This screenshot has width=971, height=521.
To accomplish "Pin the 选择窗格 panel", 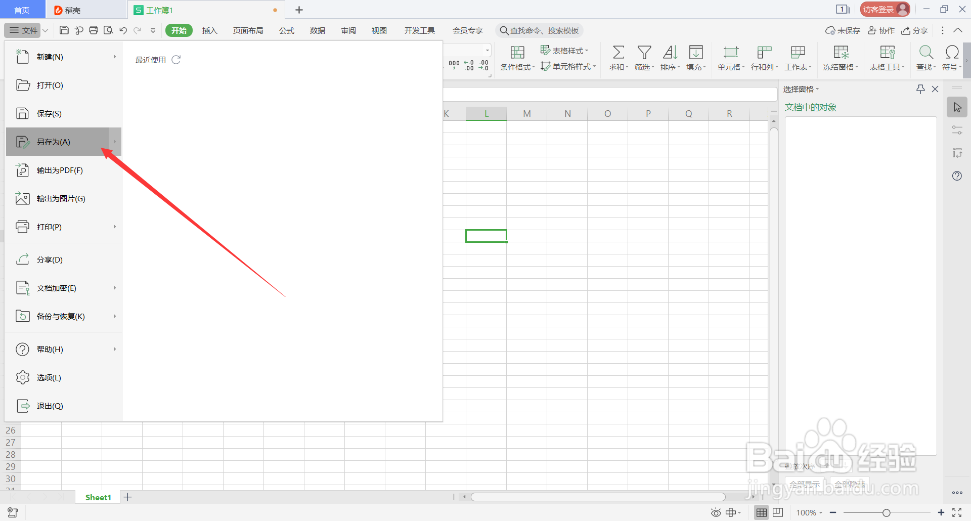I will coord(919,89).
